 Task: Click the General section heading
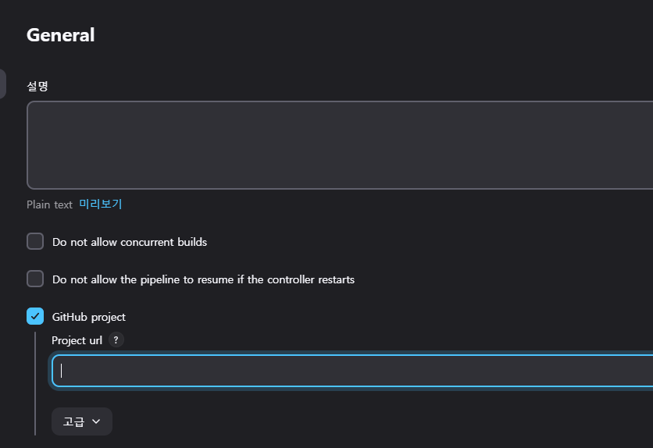point(61,35)
